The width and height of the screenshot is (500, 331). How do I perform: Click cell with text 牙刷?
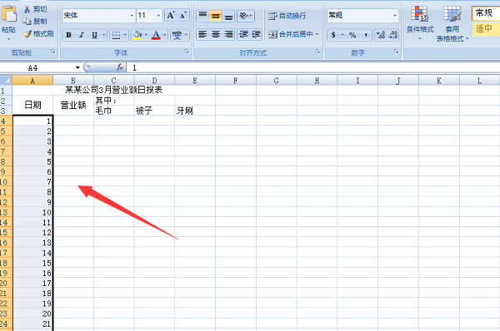[x=195, y=111]
